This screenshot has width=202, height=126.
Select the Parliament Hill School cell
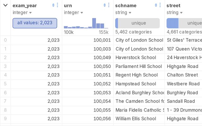139,66
